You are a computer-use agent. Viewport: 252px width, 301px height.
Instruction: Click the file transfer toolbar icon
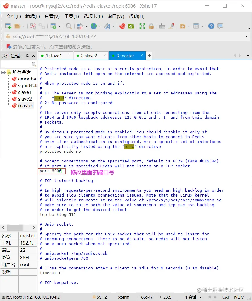pyautogui.click(x=80, y=26)
